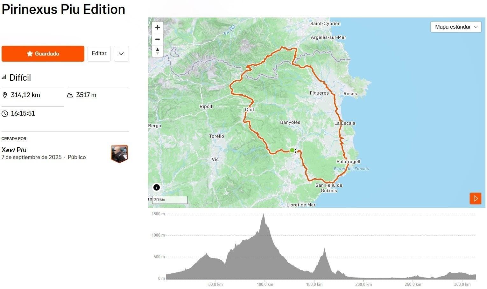Toggle the Guardado saved star button
The height and width of the screenshot is (289, 487).
pyautogui.click(x=43, y=54)
